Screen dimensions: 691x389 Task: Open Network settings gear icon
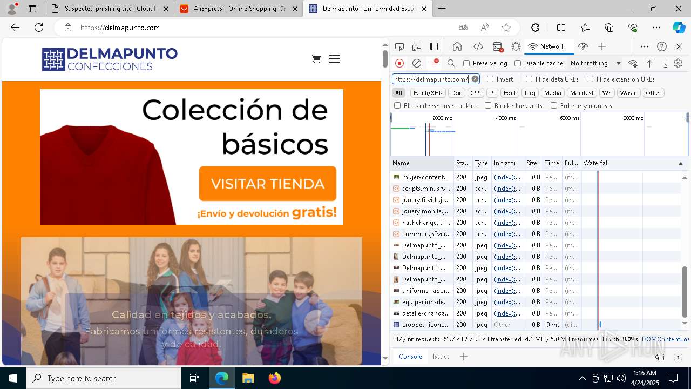tap(678, 63)
